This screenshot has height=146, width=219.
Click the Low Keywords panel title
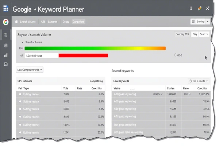point(121,81)
